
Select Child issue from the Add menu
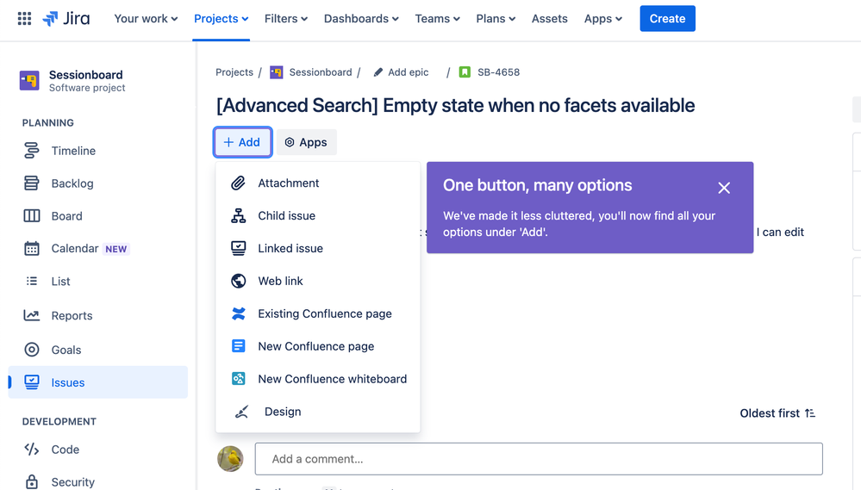click(x=317, y=215)
